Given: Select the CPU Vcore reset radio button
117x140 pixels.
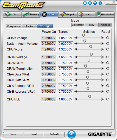Looking at the screenshot, I should [x=108, y=49].
